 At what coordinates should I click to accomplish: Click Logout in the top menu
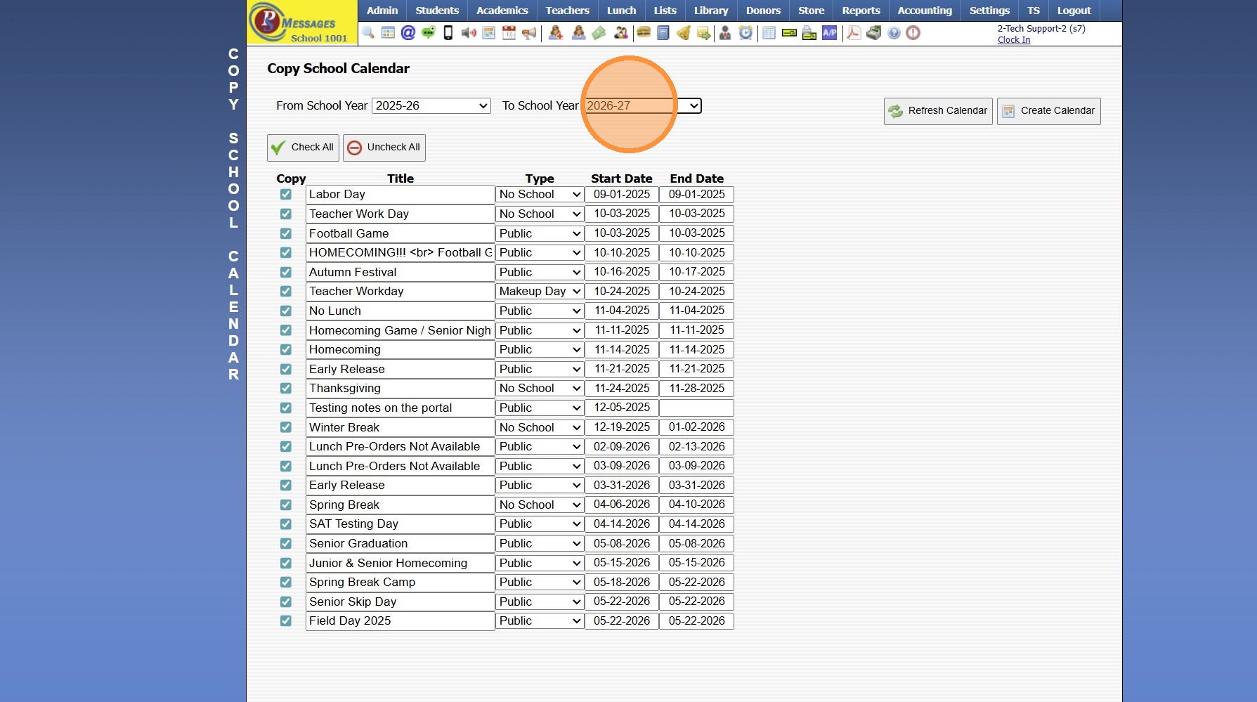click(x=1074, y=11)
